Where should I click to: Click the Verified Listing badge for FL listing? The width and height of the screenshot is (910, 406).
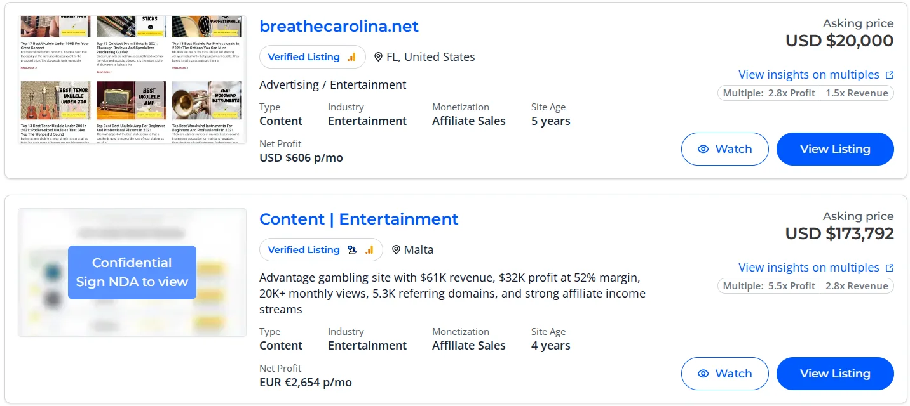pos(304,57)
